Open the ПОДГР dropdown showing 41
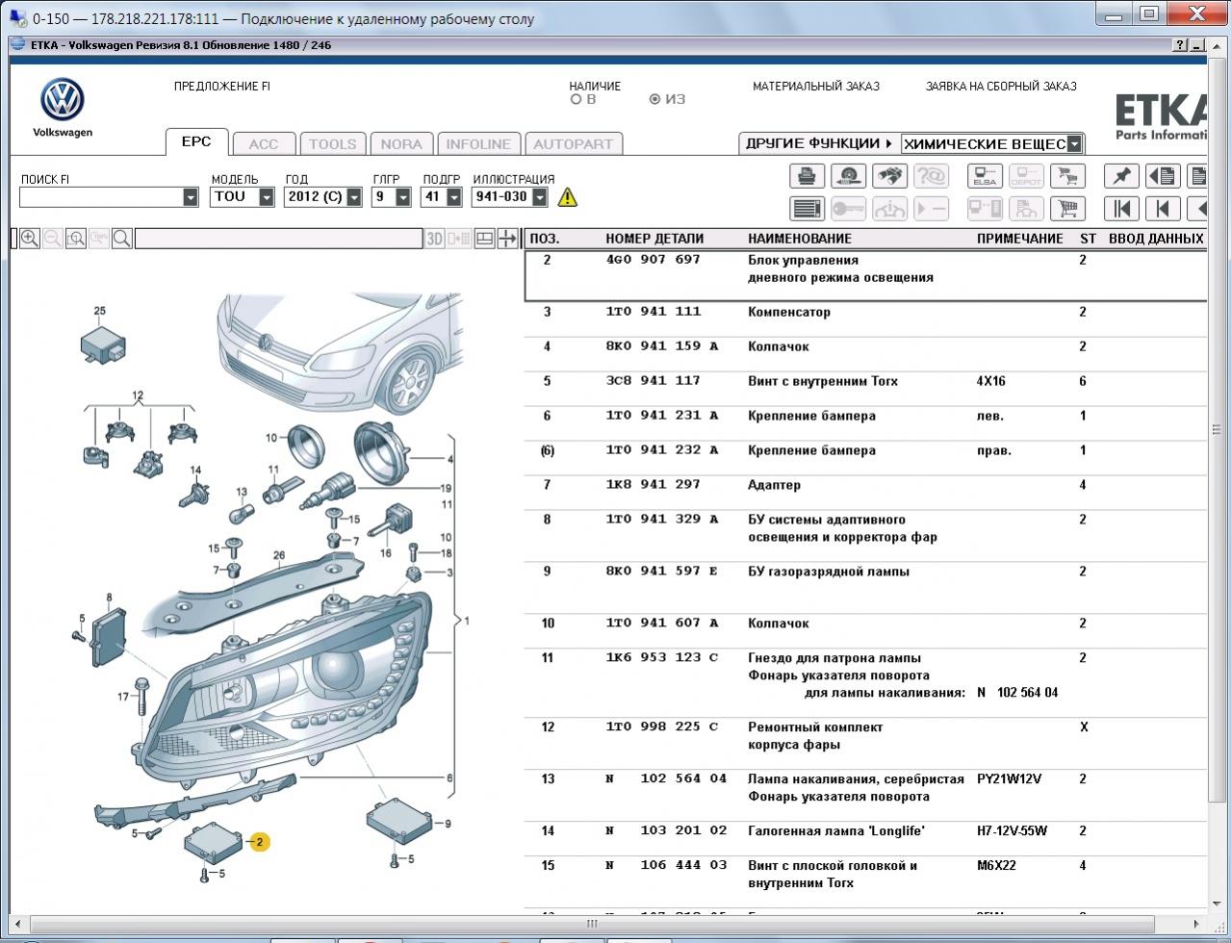Image resolution: width=1231 pixels, height=943 pixels. coord(452,197)
